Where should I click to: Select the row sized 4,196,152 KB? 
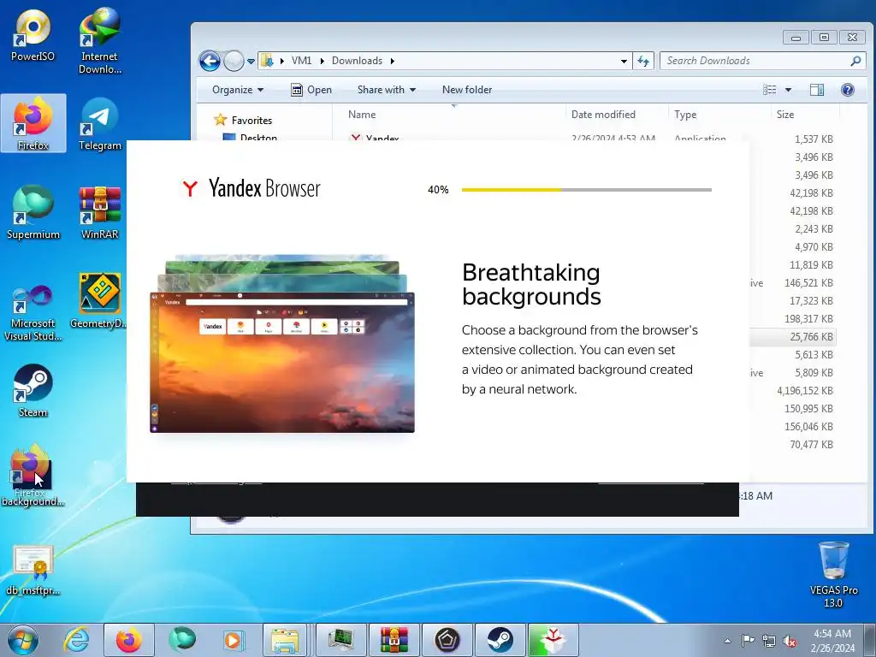coord(793,390)
